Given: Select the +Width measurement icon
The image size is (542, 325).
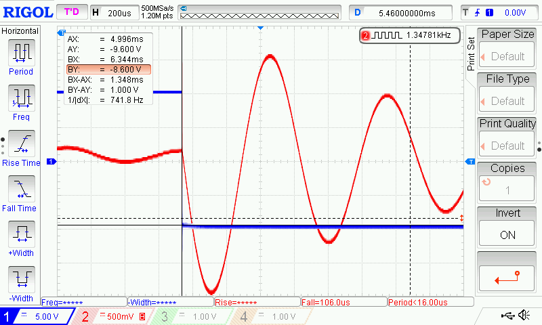Looking at the screenshot, I should tap(22, 234).
